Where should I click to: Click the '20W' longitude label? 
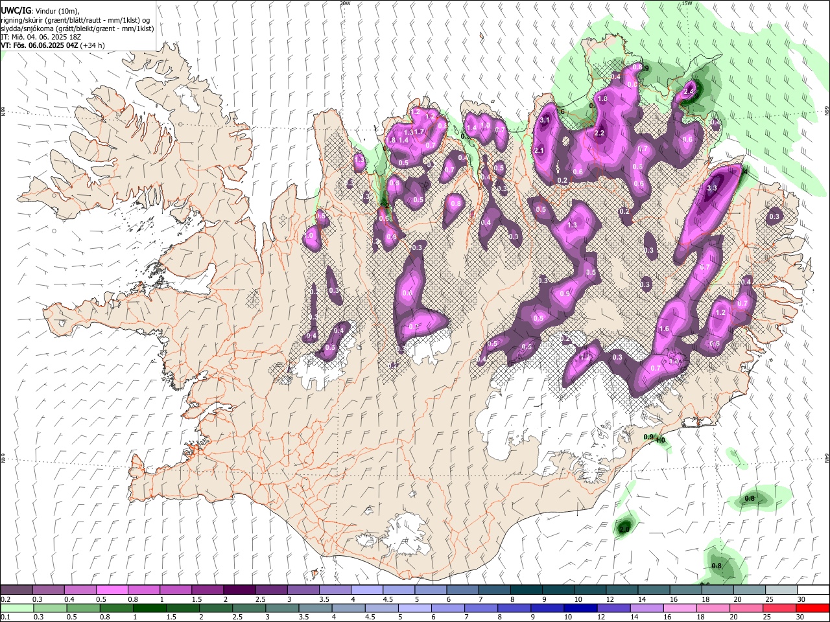coord(345,3)
